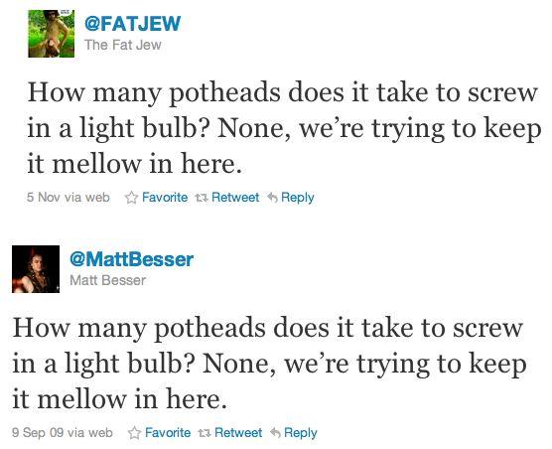
Task: Open the FATJEW profile avatar
Action: tap(52, 34)
